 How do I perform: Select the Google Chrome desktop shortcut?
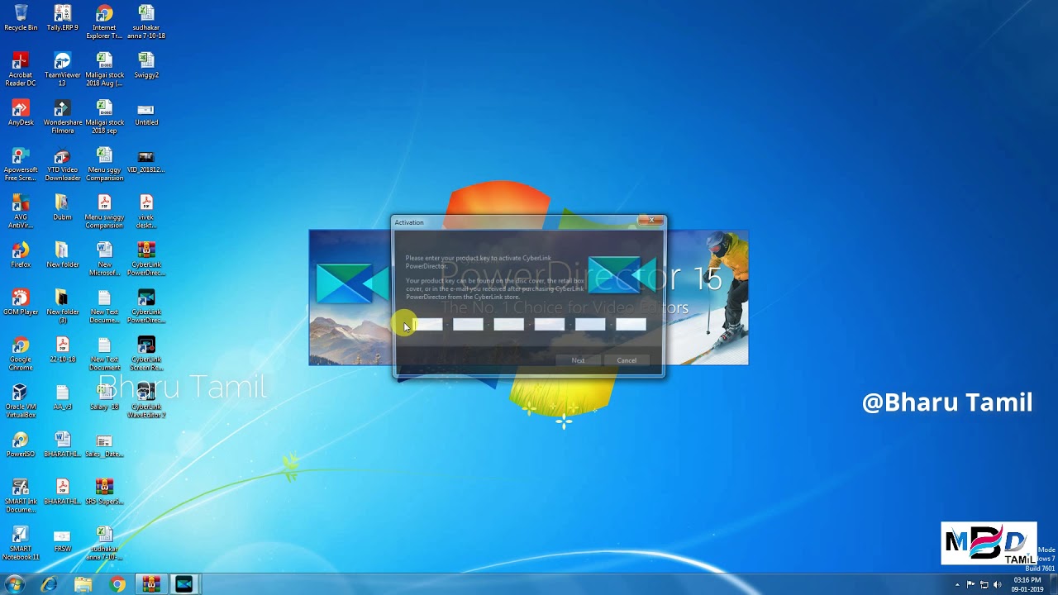tap(21, 353)
